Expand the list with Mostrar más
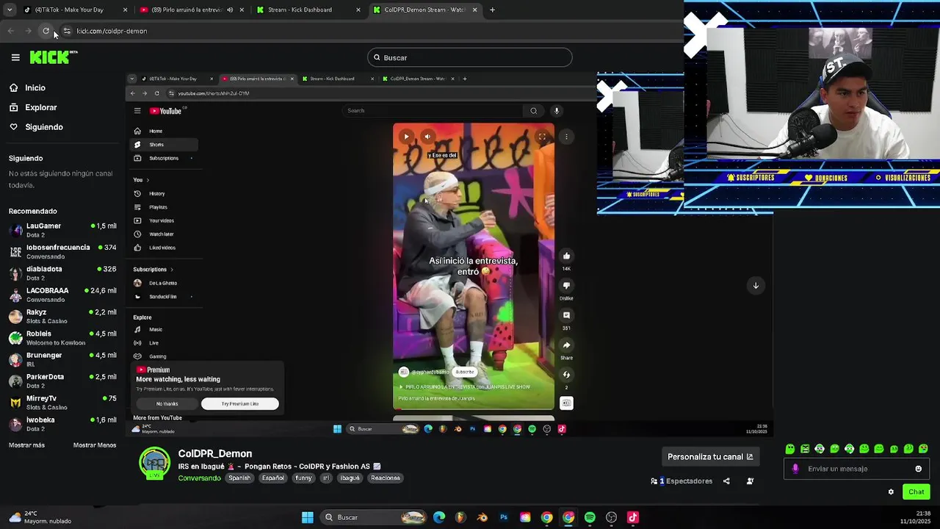Screen dimensions: 940x529 (x=26, y=445)
